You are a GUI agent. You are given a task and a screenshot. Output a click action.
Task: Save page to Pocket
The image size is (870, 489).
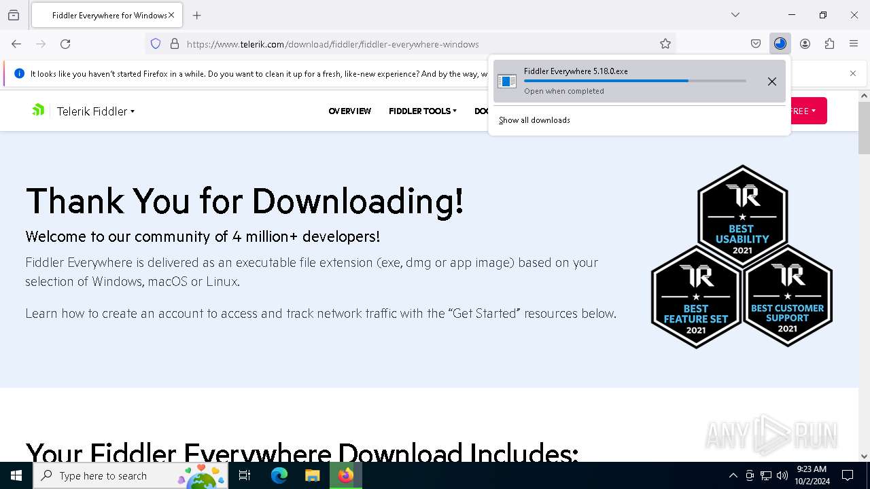pos(756,43)
